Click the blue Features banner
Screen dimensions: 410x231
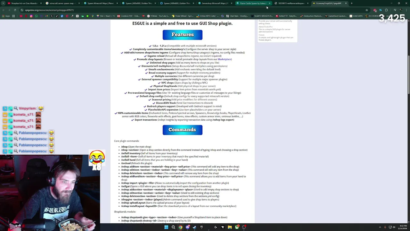(x=183, y=35)
